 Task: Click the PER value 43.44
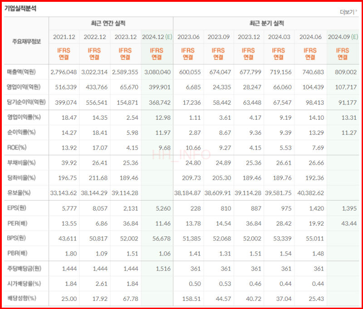click(349, 224)
